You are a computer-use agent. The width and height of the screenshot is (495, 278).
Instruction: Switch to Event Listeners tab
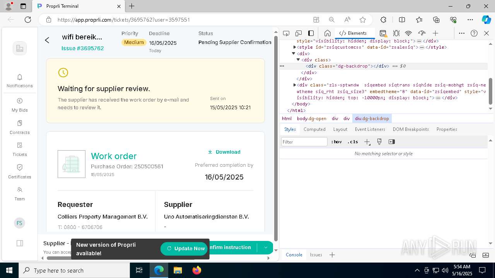pyautogui.click(x=370, y=129)
